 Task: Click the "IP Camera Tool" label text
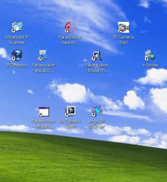[123, 40]
